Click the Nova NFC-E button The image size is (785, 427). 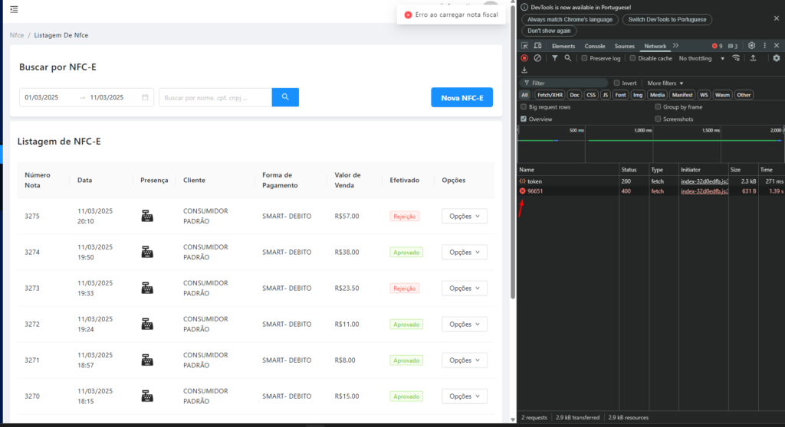461,98
